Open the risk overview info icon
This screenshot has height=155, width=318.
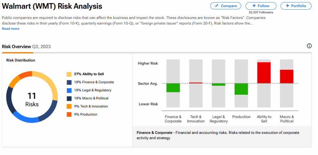coord(309,46)
